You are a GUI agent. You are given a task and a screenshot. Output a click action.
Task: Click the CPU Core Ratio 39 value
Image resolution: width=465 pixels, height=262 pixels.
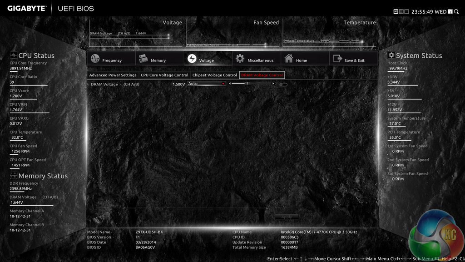12,82
